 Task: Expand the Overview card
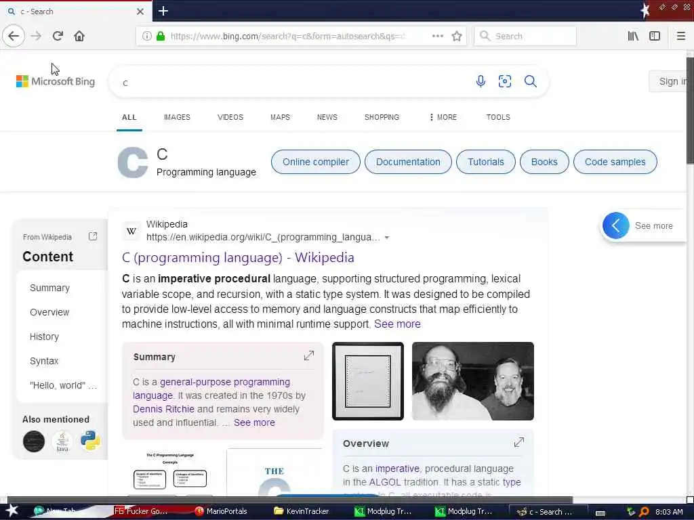(518, 442)
